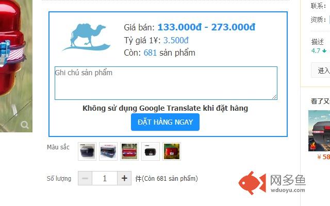The height and width of the screenshot is (206, 330).
Task: Click the orange fish wduoyu logo
Action: 252,183
